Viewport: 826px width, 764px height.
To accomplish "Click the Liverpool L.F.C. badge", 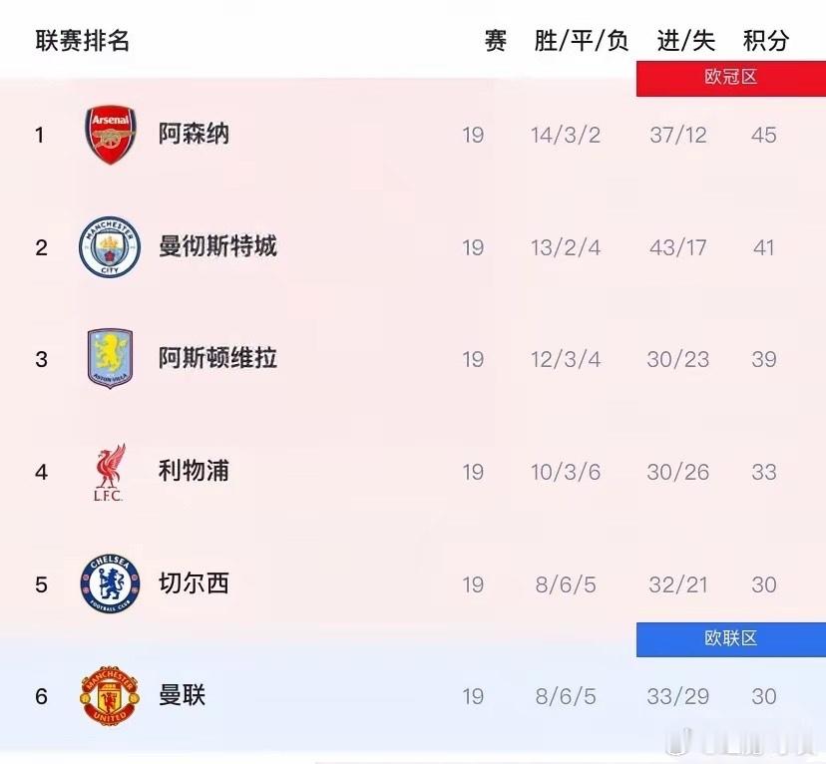I will point(110,471).
